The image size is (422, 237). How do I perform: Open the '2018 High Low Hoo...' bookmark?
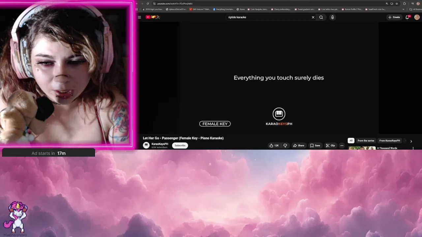tap(153, 9)
